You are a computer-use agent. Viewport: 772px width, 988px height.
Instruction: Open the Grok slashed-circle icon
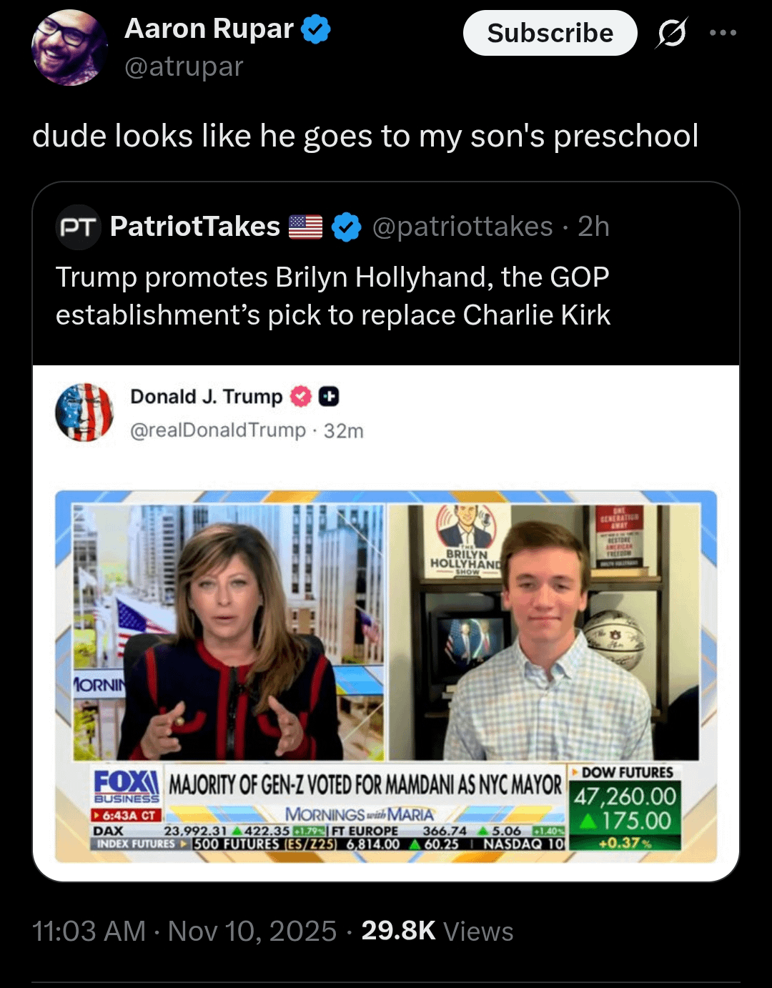click(x=671, y=33)
